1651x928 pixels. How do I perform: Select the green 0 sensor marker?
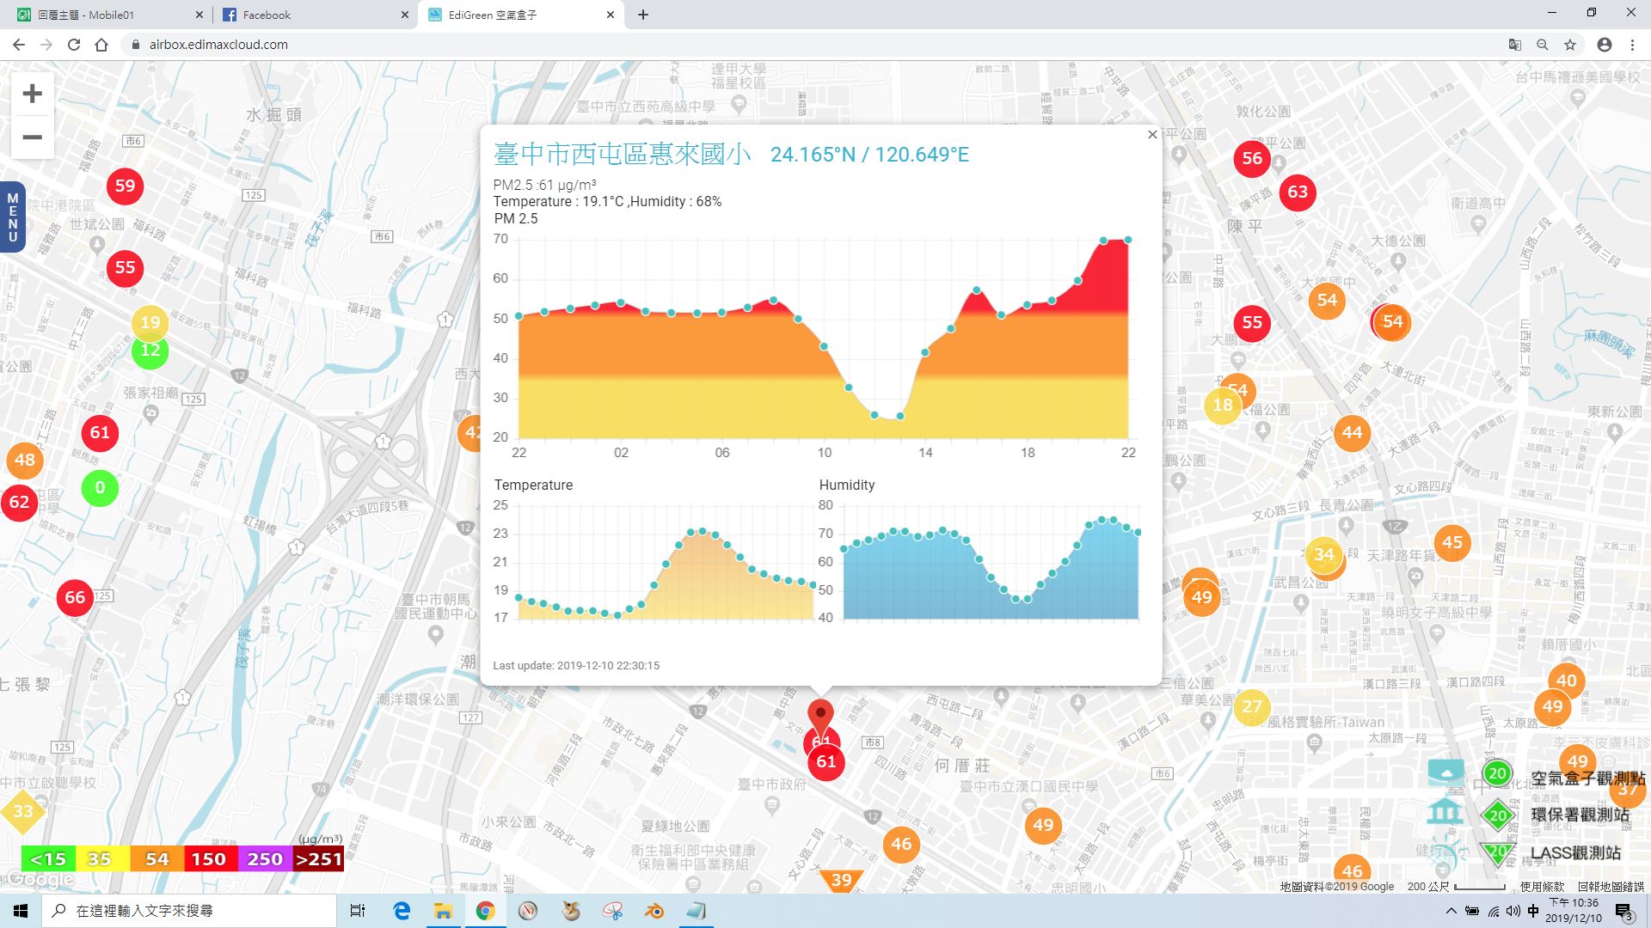coord(100,488)
